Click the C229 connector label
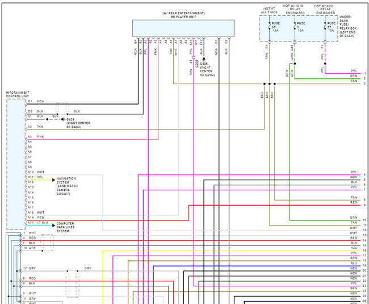The width and height of the screenshot is (369, 304). coord(197,64)
